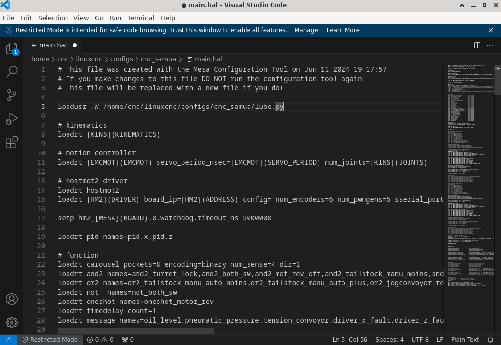
Task: Dismiss the Restricted Mode banner
Action: [x=491, y=30]
